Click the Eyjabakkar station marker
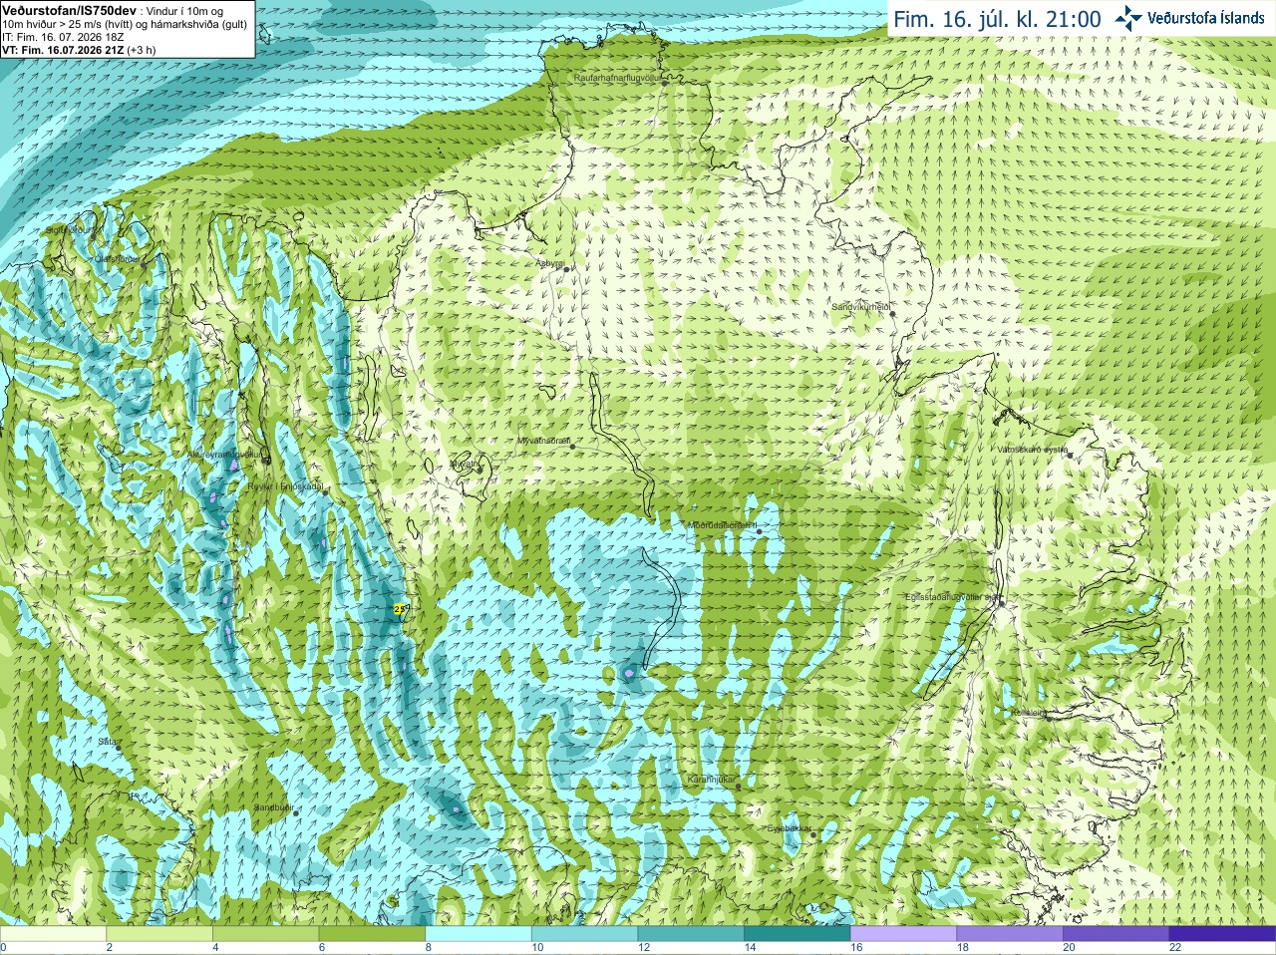 coord(813,835)
